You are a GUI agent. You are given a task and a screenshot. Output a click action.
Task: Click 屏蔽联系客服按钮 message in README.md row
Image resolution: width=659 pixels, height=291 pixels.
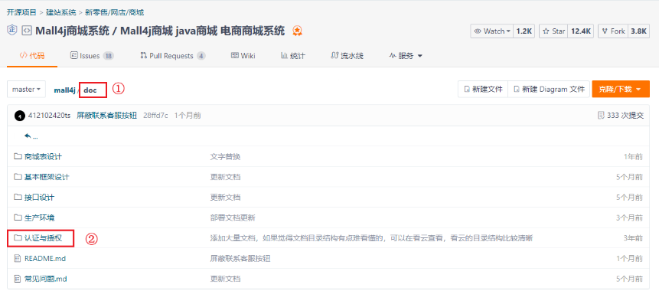click(240, 259)
